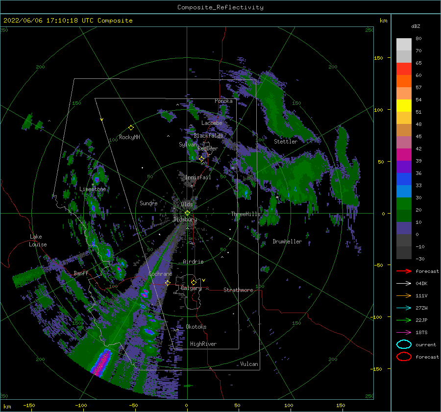Screen dimensions: 441x412
Task: Pick the dark blue 36 dBZ swatch
Action: pyautogui.click(x=404, y=179)
